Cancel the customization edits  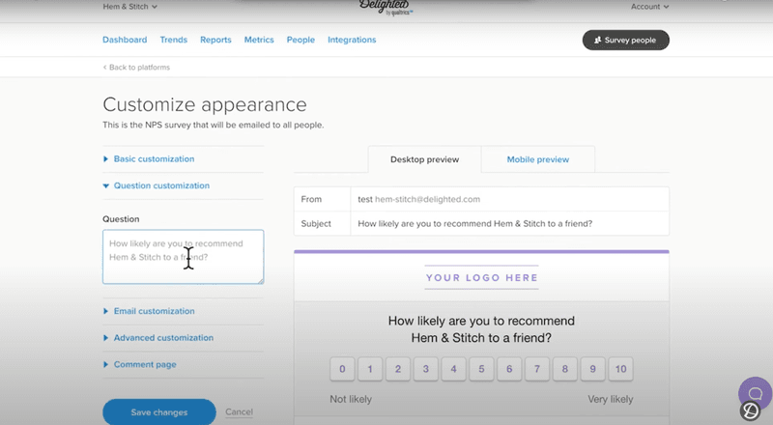[239, 411]
